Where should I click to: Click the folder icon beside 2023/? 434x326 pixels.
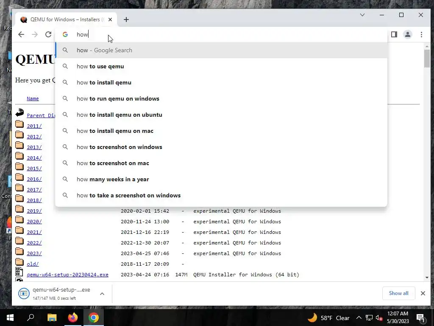(19, 251)
